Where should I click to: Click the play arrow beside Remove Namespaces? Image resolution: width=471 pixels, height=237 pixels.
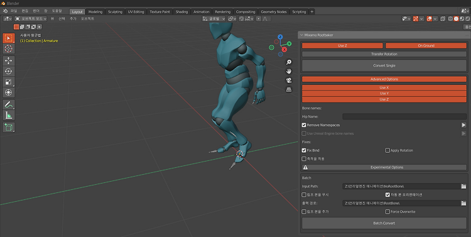click(463, 125)
